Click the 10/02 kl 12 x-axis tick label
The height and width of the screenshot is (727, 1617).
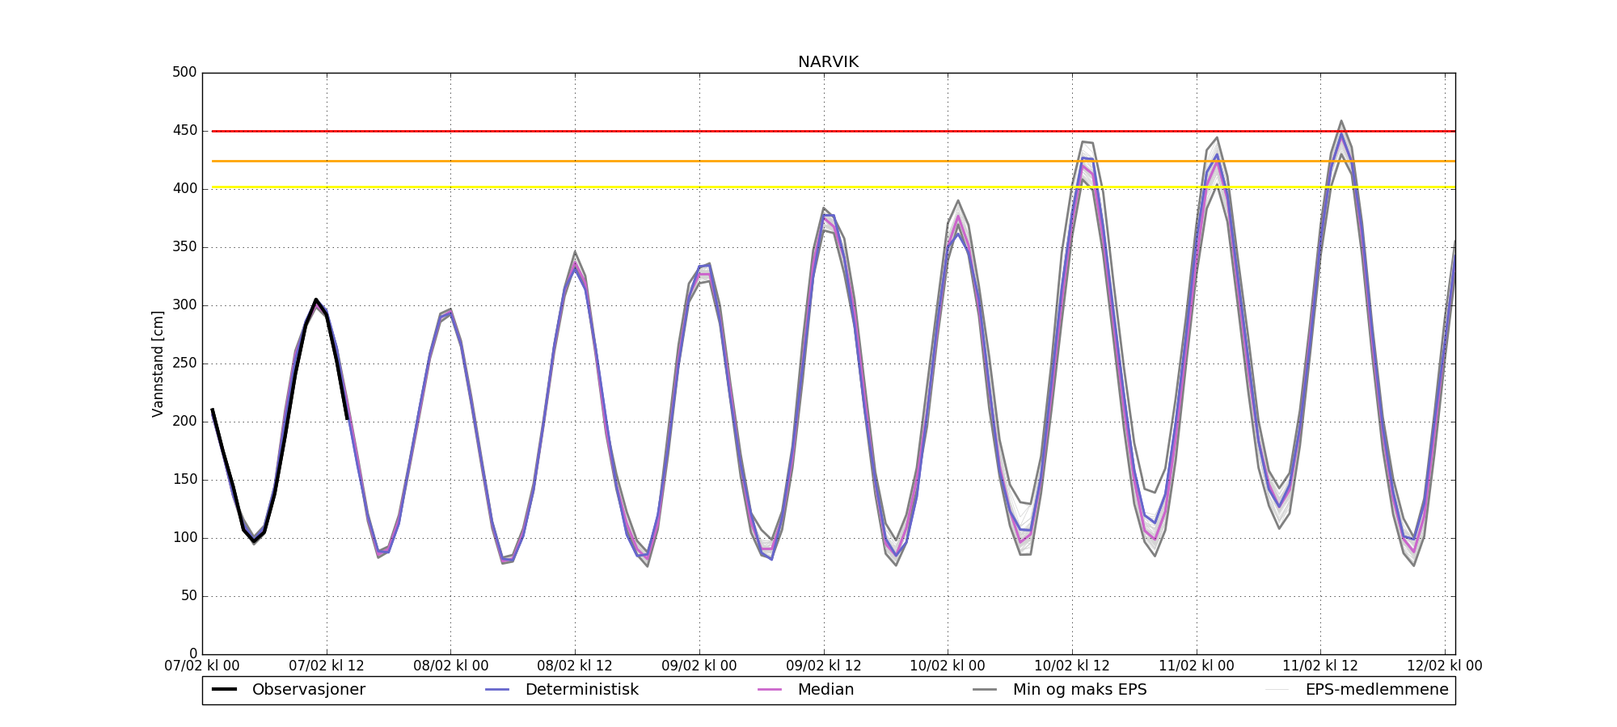[x=1072, y=666]
